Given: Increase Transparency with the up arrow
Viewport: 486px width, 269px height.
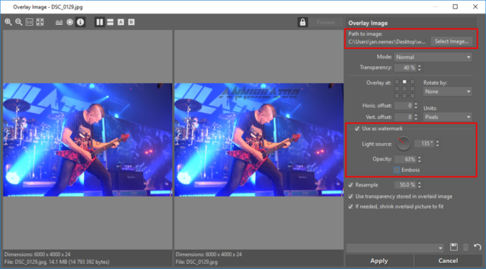Looking at the screenshot, I should click(x=420, y=65).
